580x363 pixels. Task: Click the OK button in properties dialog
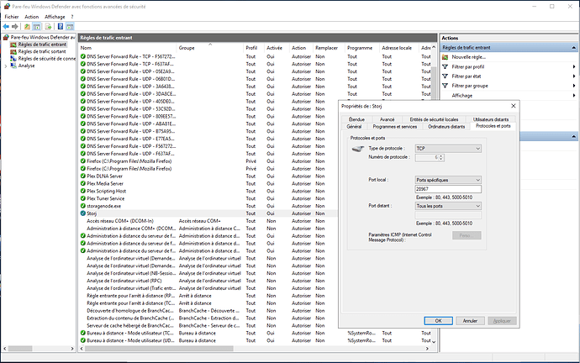(x=437, y=320)
